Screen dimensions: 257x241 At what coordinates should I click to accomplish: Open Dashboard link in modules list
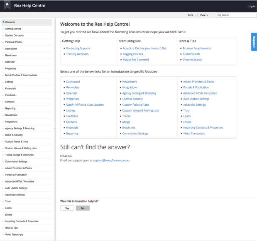[73, 82]
